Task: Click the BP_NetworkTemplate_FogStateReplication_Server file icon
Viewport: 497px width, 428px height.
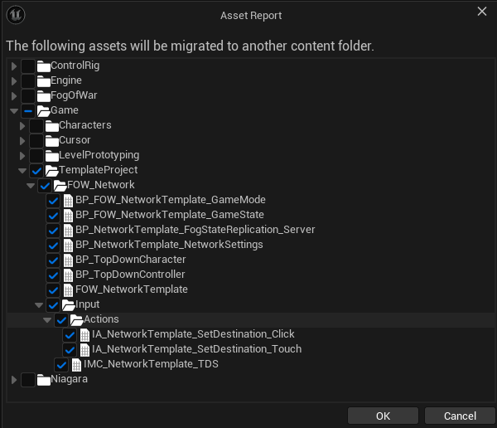Action: pos(68,231)
